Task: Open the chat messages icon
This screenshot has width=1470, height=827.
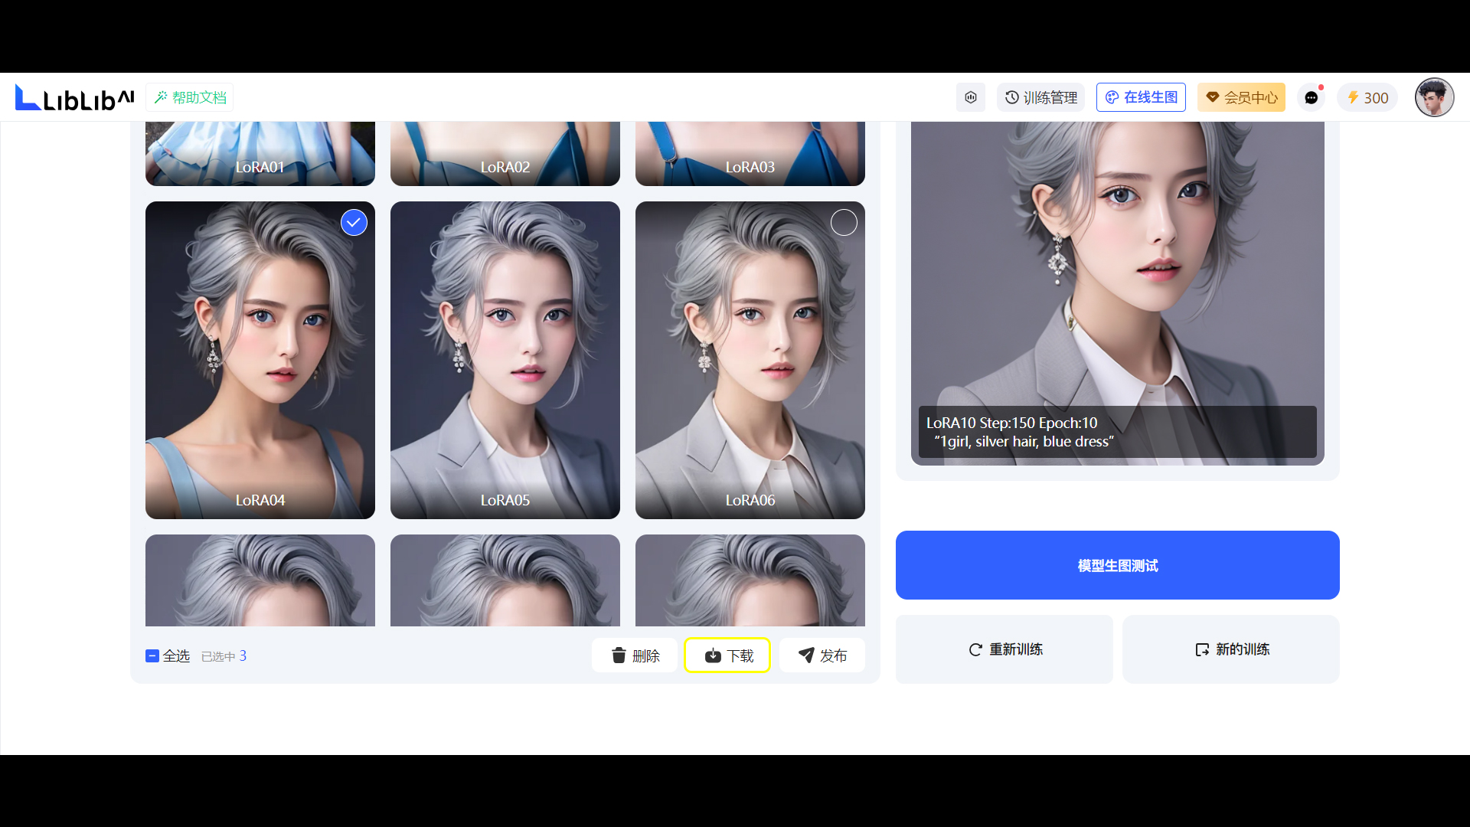Action: tap(1312, 98)
